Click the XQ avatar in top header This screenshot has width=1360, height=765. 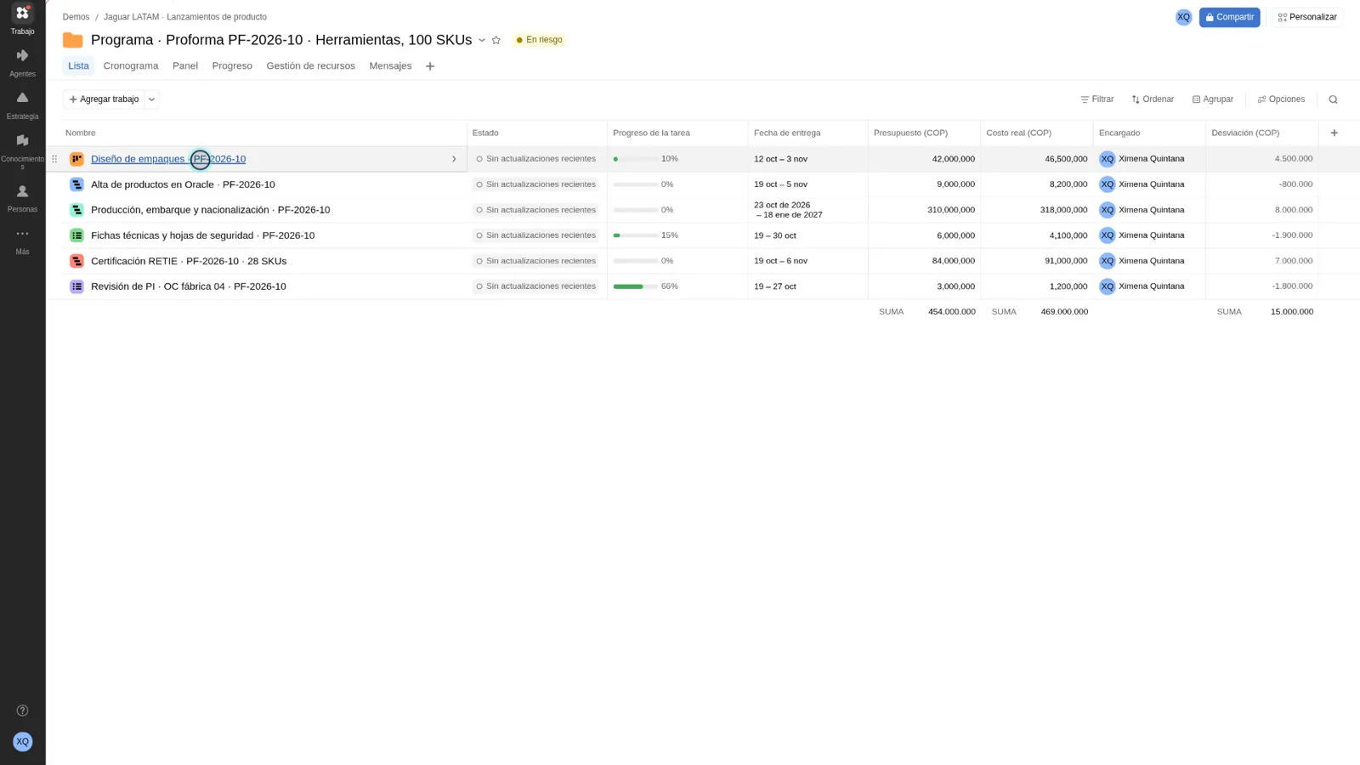(x=1183, y=17)
